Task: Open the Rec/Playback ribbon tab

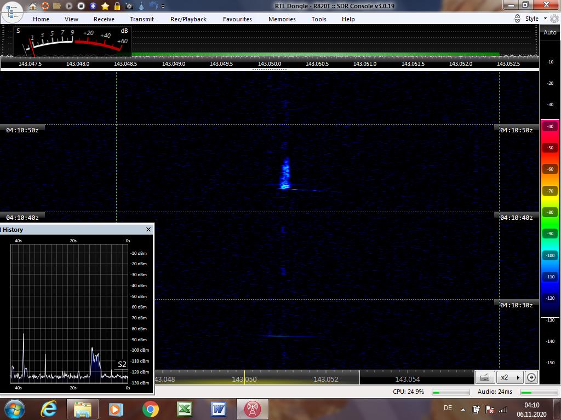Action: coord(188,19)
